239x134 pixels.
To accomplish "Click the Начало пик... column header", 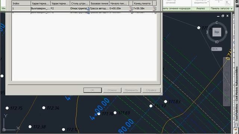I will click(x=119, y=3).
